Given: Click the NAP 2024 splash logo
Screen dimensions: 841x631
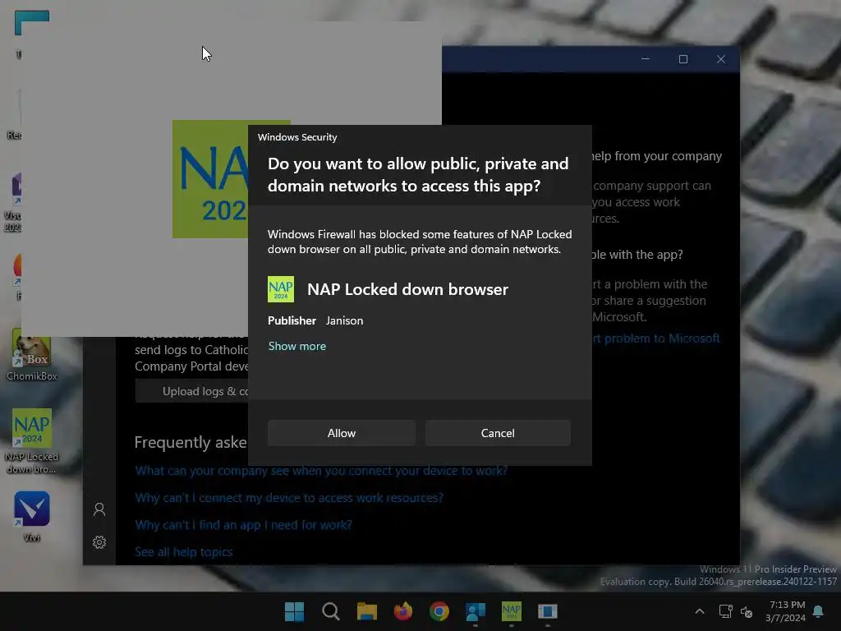Looking at the screenshot, I should coord(210,178).
